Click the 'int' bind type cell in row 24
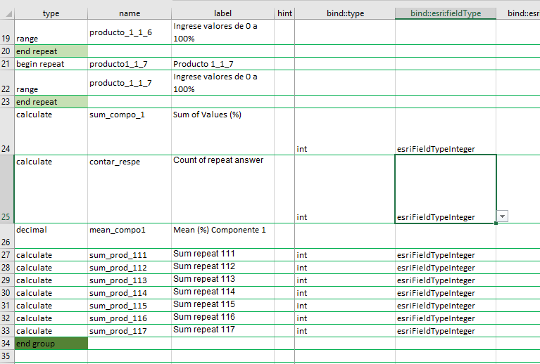The image size is (540, 364). 345,131
